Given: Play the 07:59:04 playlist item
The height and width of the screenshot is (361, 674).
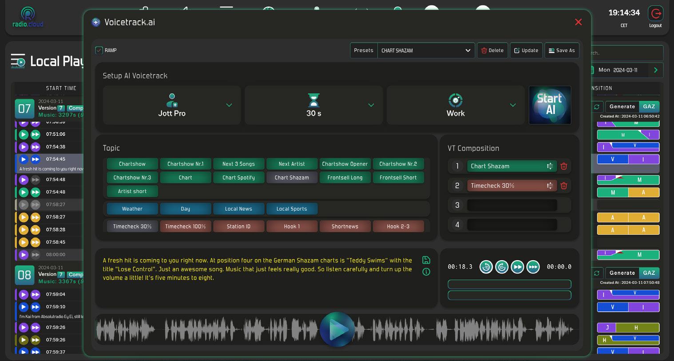Looking at the screenshot, I should (x=24, y=294).
